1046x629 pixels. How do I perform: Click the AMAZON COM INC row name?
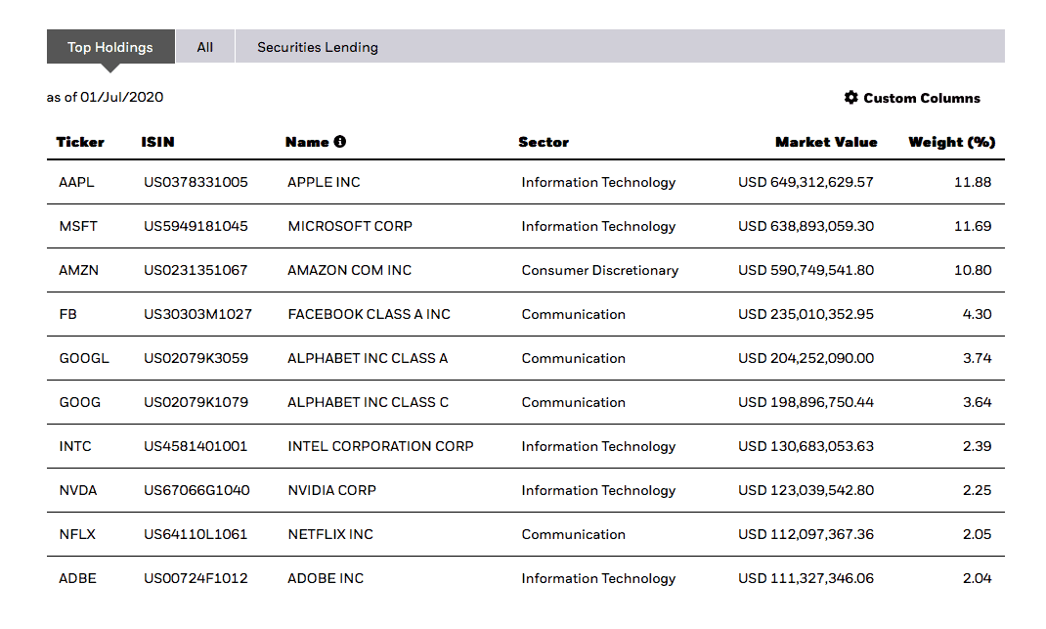pyautogui.click(x=349, y=270)
